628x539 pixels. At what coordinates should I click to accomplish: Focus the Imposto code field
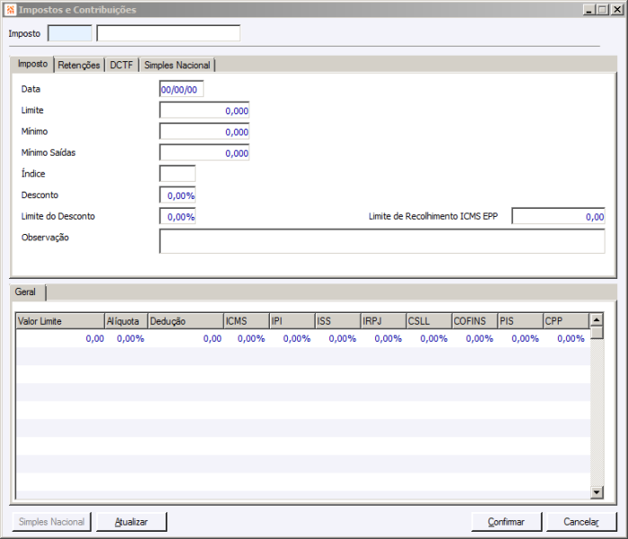pos(69,33)
